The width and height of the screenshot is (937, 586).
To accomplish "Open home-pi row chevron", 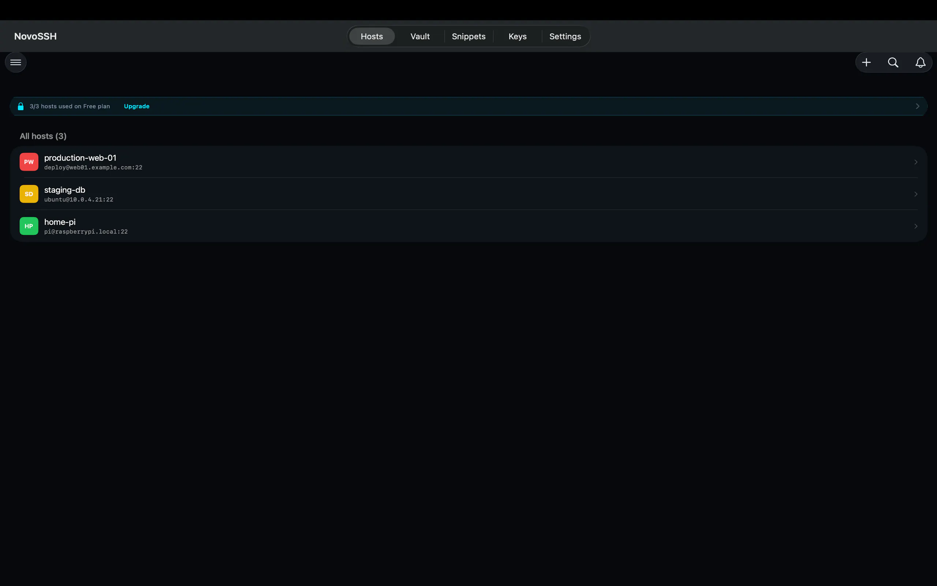I will [x=916, y=226].
